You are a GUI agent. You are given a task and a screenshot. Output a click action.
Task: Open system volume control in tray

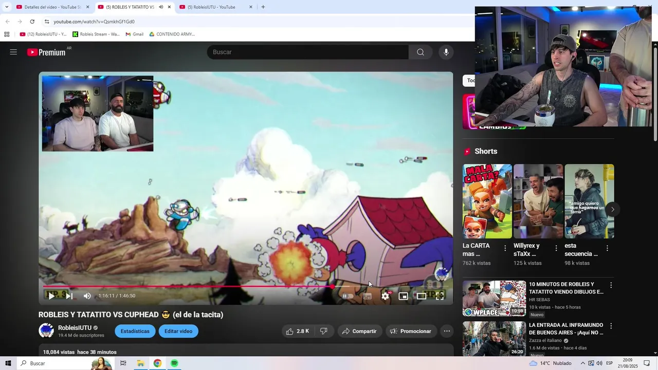pos(599,363)
